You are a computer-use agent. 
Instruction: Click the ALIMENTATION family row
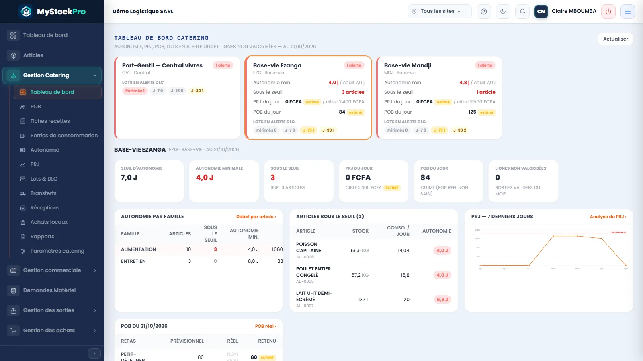tap(199, 249)
